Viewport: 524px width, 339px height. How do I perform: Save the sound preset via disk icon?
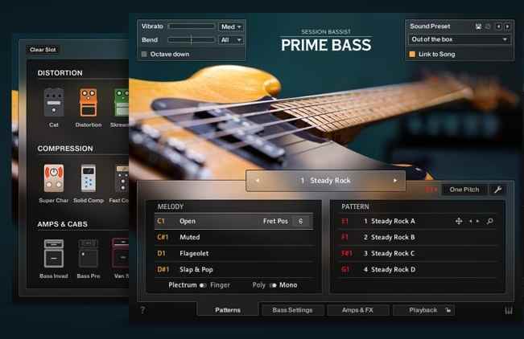(x=479, y=27)
